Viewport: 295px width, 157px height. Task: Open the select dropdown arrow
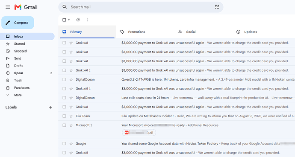pos(69,20)
